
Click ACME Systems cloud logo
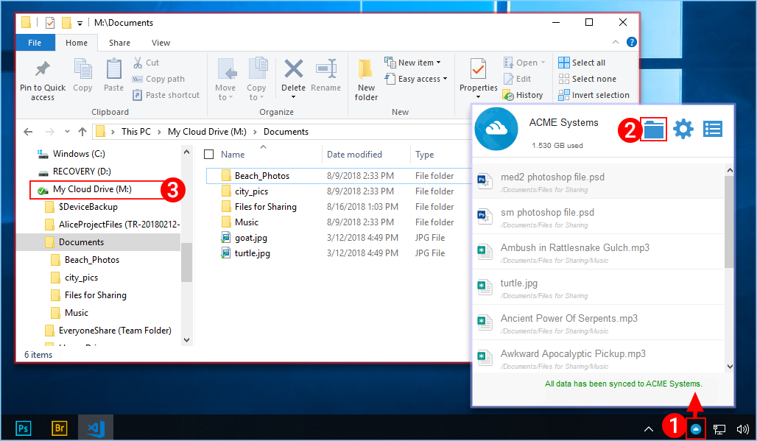tap(496, 129)
